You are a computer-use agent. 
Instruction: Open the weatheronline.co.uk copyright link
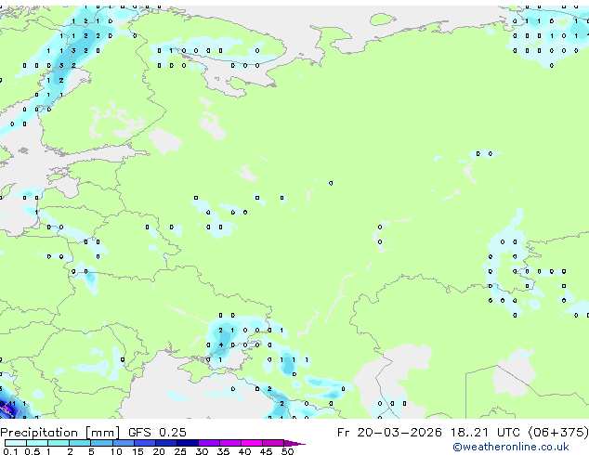[511, 447]
